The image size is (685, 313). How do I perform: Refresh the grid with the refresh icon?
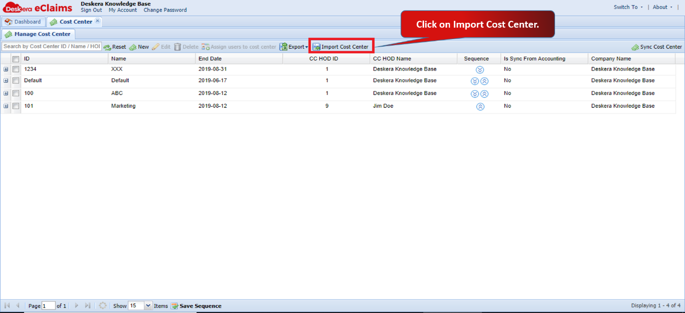coord(103,306)
